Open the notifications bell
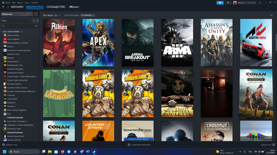This screenshot has width=277, height=155. tap(228, 3)
